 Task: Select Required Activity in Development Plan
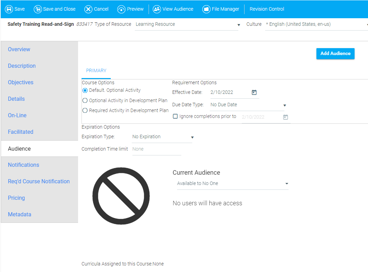(x=85, y=111)
